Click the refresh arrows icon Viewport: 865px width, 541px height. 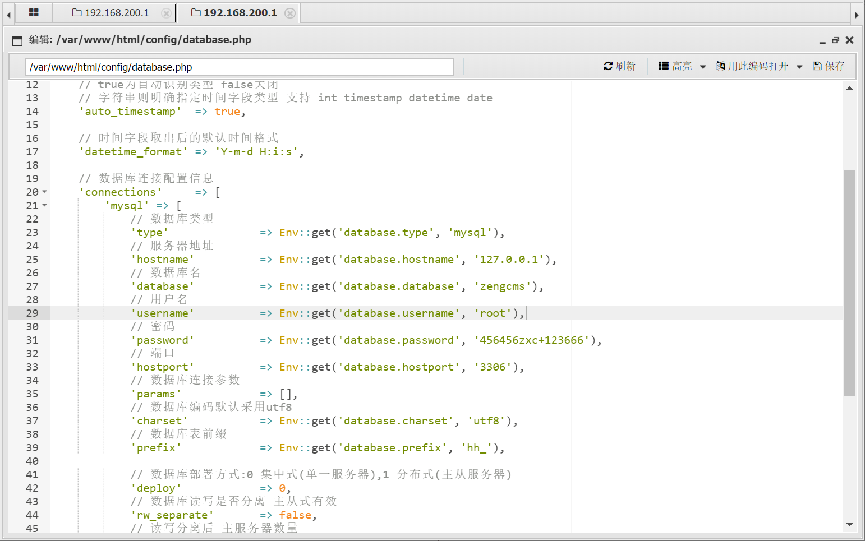click(x=608, y=66)
